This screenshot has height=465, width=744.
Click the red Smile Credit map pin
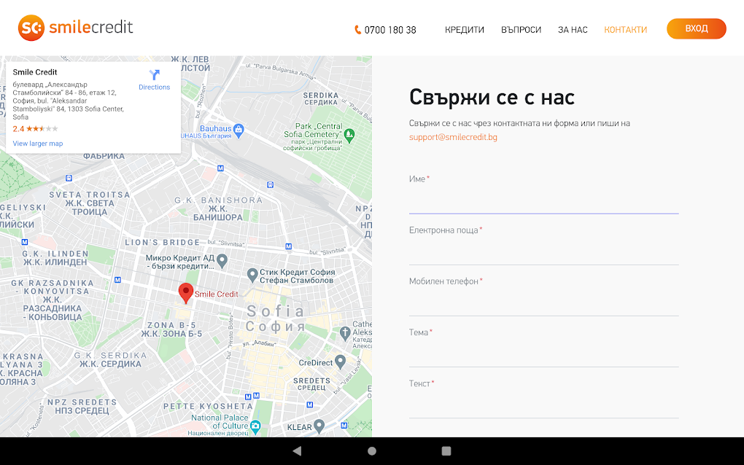pyautogui.click(x=185, y=293)
